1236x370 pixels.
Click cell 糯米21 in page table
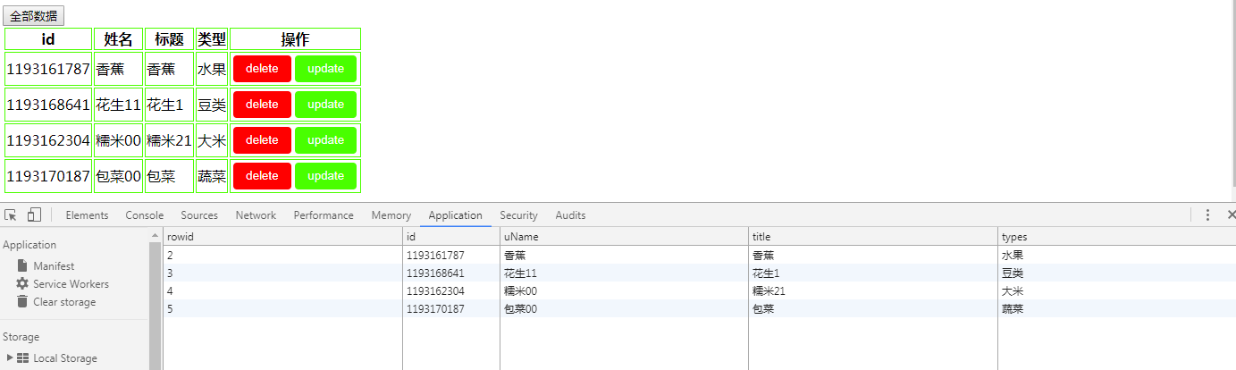[x=169, y=140]
